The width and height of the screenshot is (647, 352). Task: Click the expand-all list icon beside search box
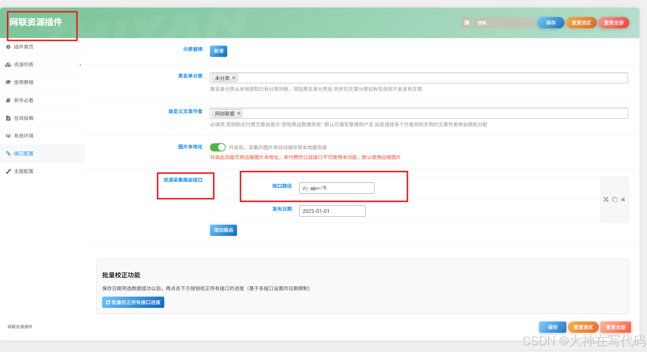click(467, 23)
